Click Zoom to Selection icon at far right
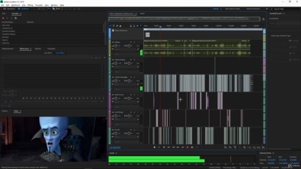Image resolution: width=301 pixels, height=169 pixels. [263, 147]
